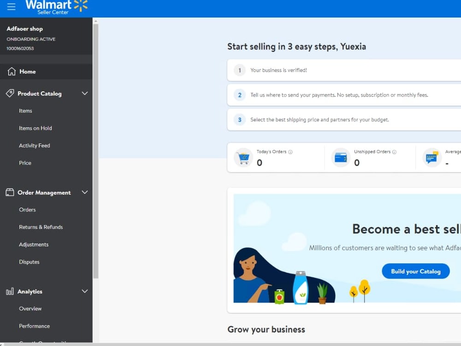
Task: Go to Home in sidebar
Action: coord(46,72)
